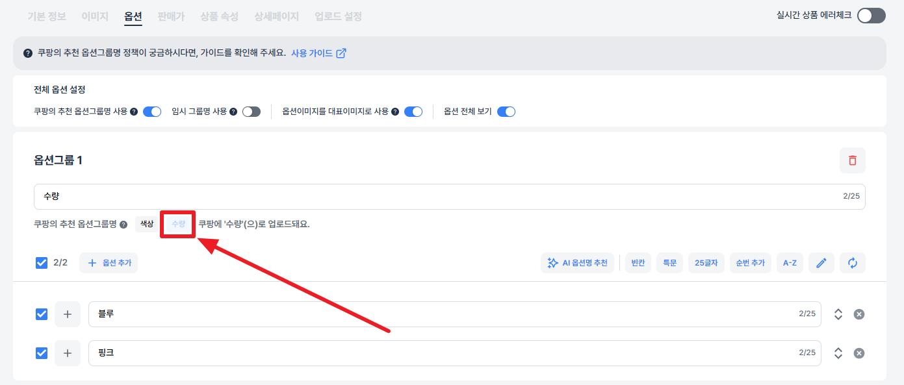904x385 pixels.
Task: Uncheck the 블루 option checkbox
Action: (42, 314)
